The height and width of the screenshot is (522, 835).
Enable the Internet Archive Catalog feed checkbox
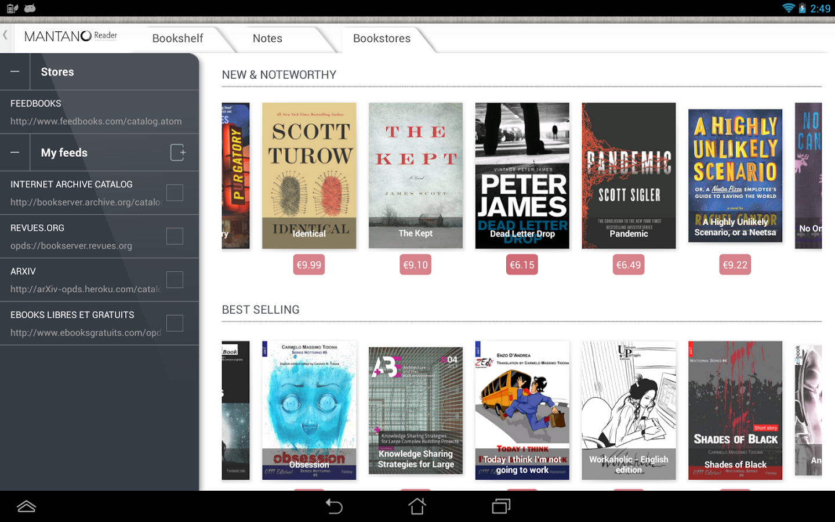[175, 192]
